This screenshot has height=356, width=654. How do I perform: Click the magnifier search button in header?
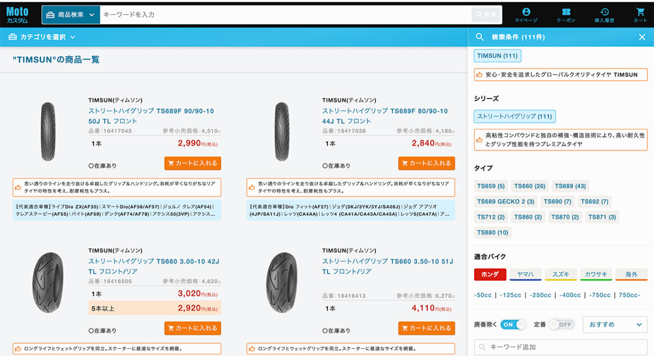pos(486,15)
